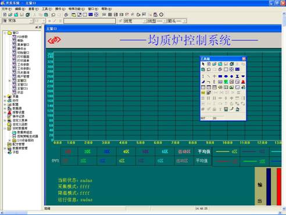Click the undo arrow in top toolbar

coord(53,15)
